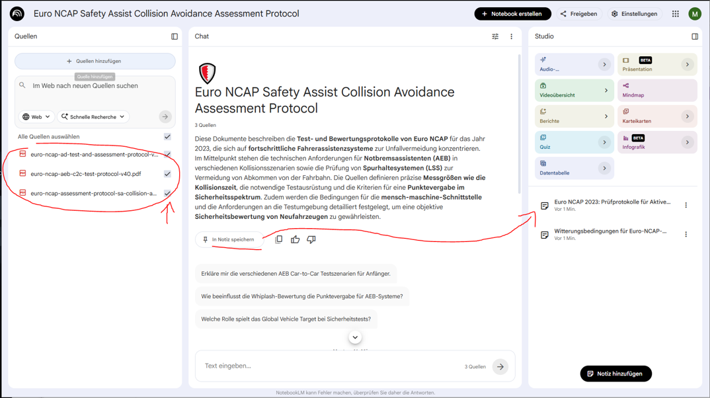The height and width of the screenshot is (398, 710).
Task: Generate Karteikarten in Studio
Action: pyautogui.click(x=657, y=116)
